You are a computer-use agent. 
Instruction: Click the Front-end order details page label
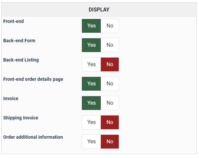click(33, 79)
